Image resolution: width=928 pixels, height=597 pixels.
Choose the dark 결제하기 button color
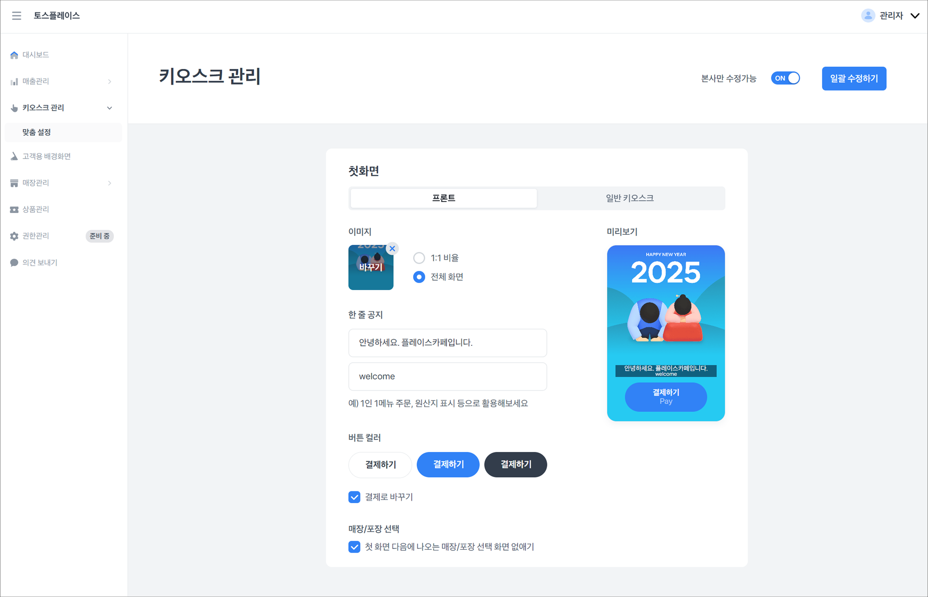516,465
